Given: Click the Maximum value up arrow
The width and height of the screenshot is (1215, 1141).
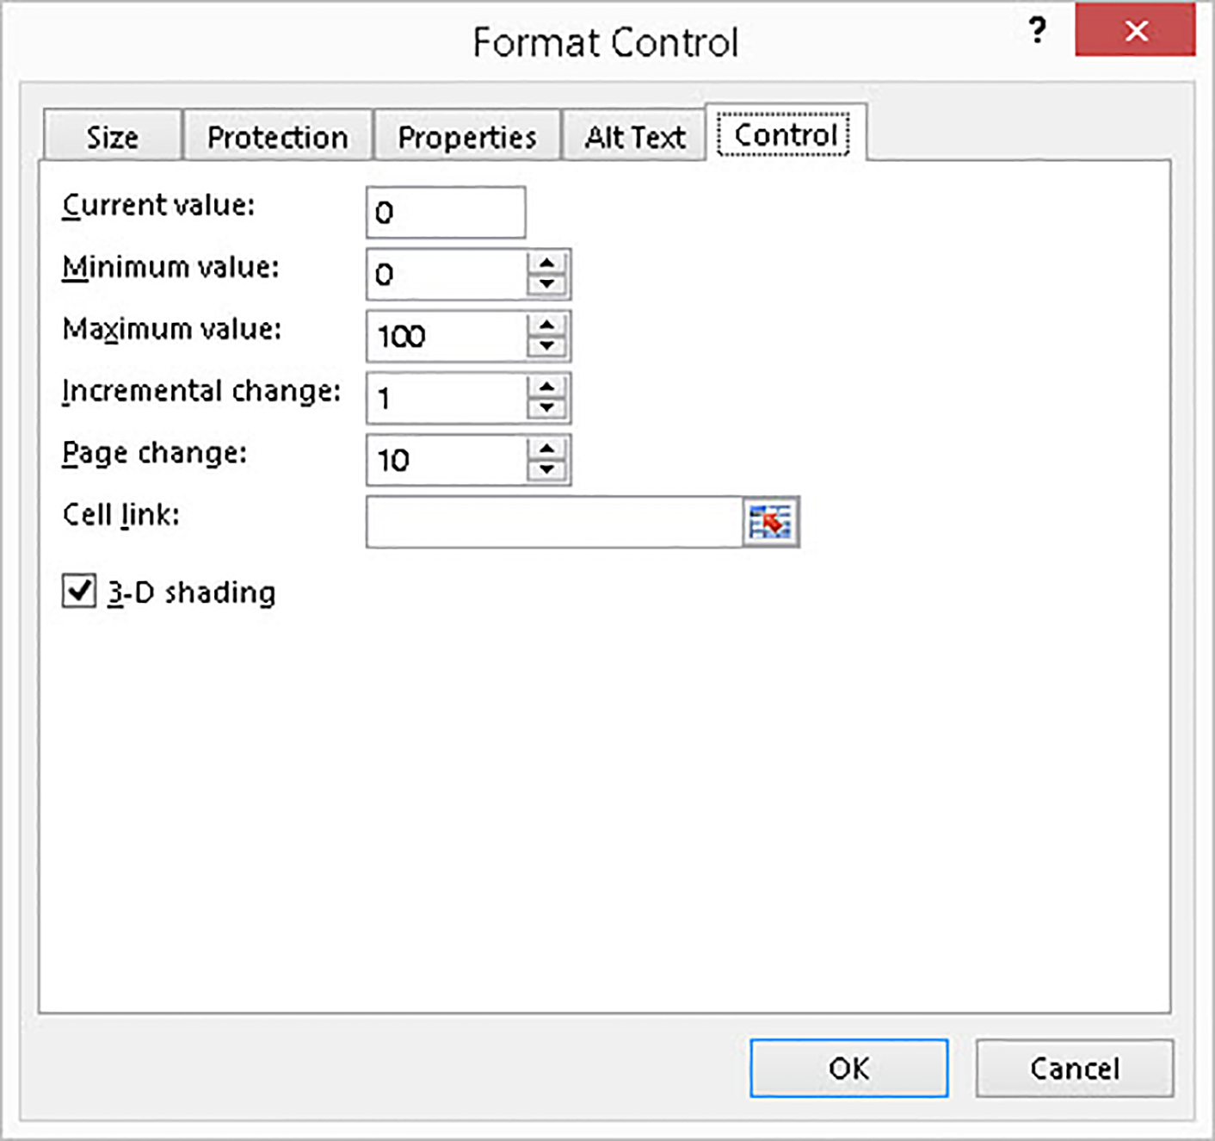Looking at the screenshot, I should [546, 325].
